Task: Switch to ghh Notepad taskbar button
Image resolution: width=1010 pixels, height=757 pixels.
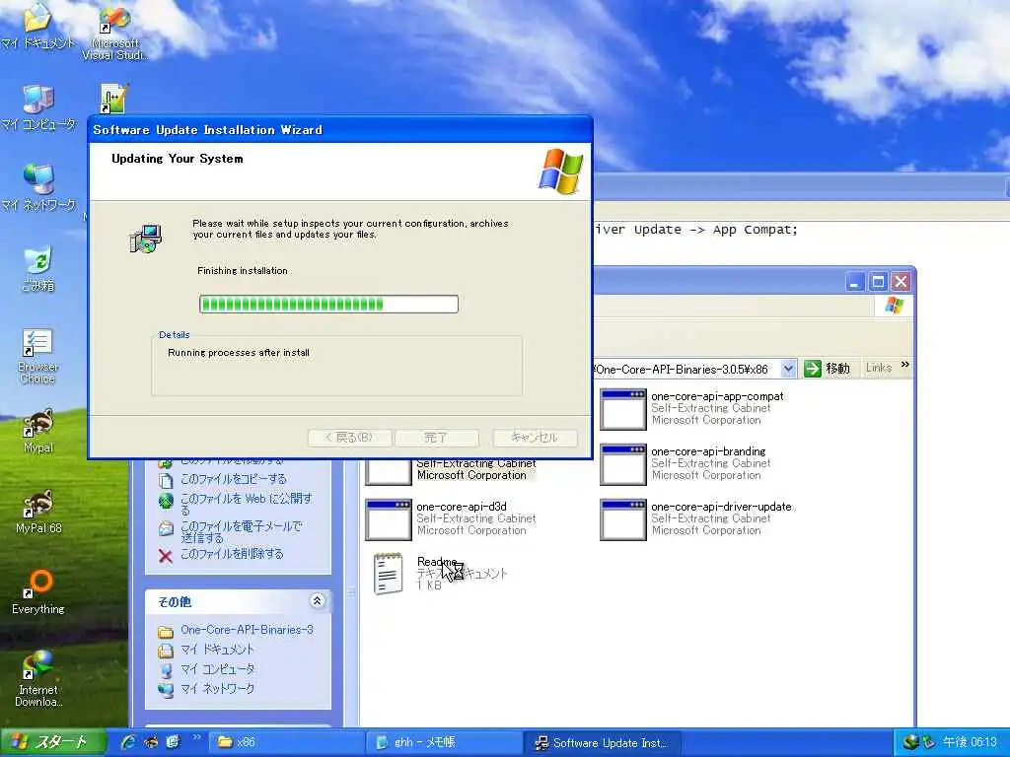Action: (x=445, y=742)
